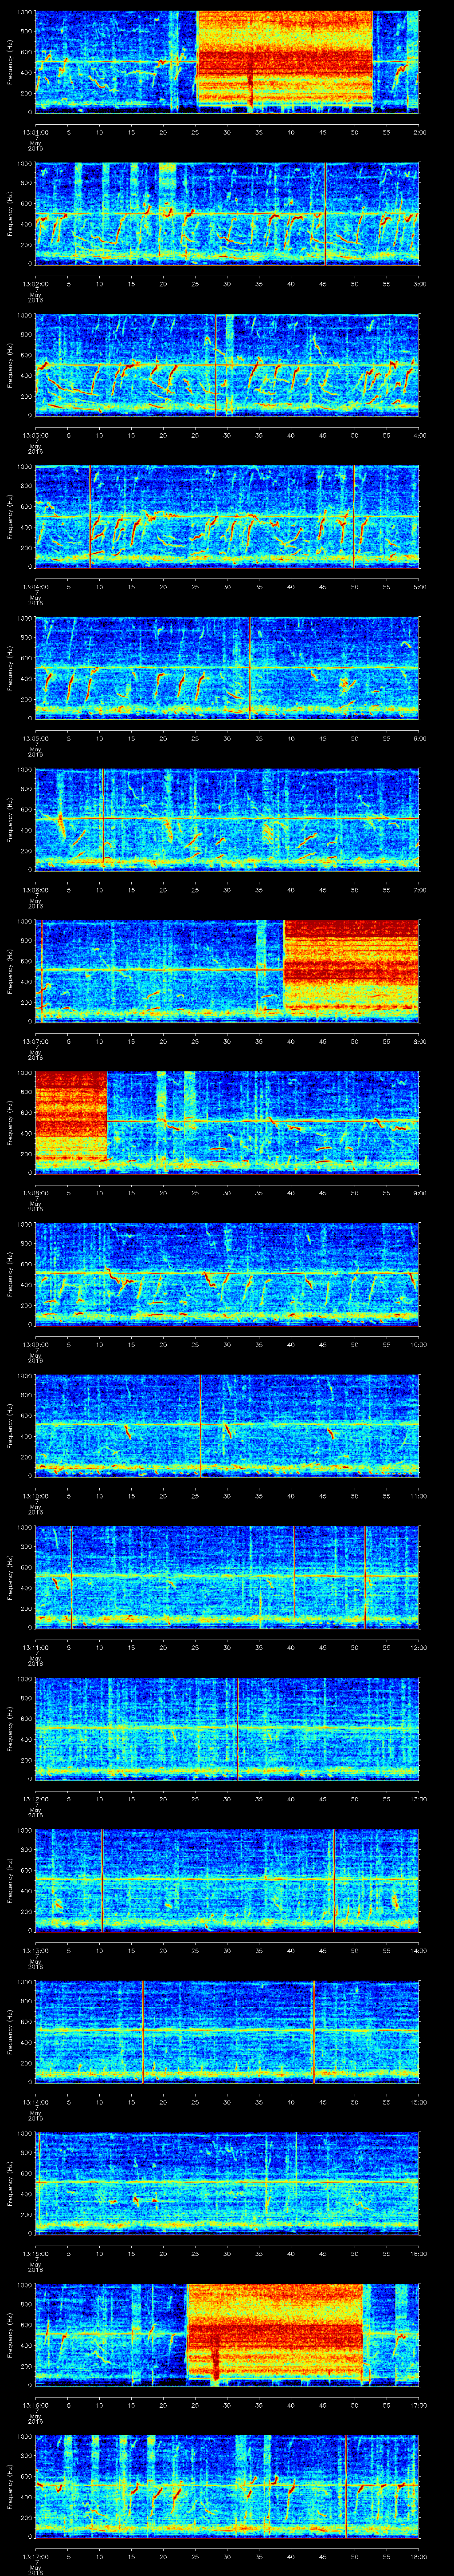
Task: Click the spectrogram panel starting at 13:04:00
Action: 227,516
